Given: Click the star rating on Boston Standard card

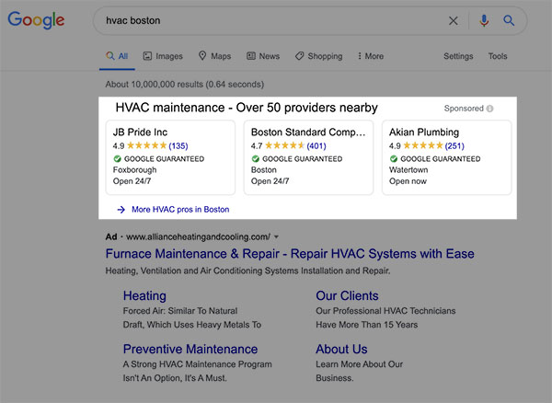Looking at the screenshot, I should point(285,145).
